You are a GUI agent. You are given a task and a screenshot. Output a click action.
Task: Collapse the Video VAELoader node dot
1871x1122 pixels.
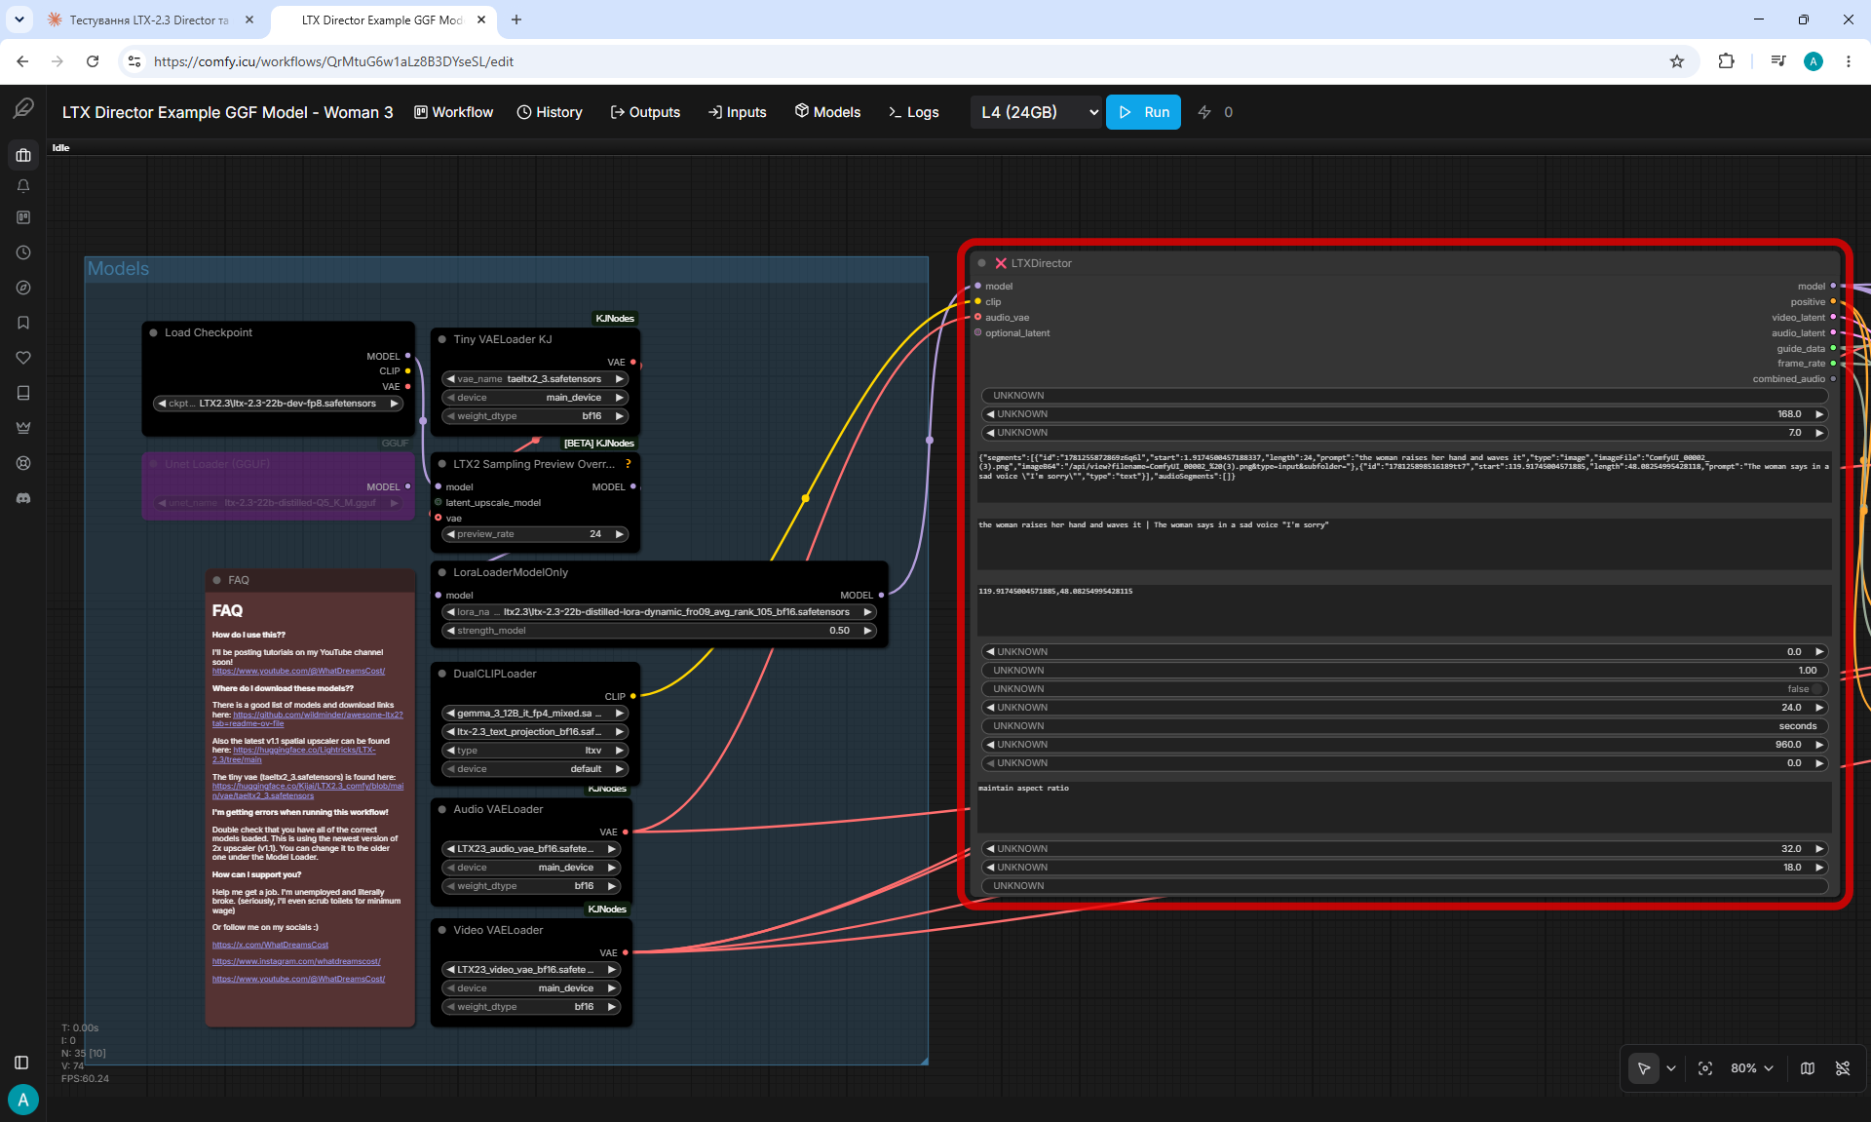coord(442,930)
